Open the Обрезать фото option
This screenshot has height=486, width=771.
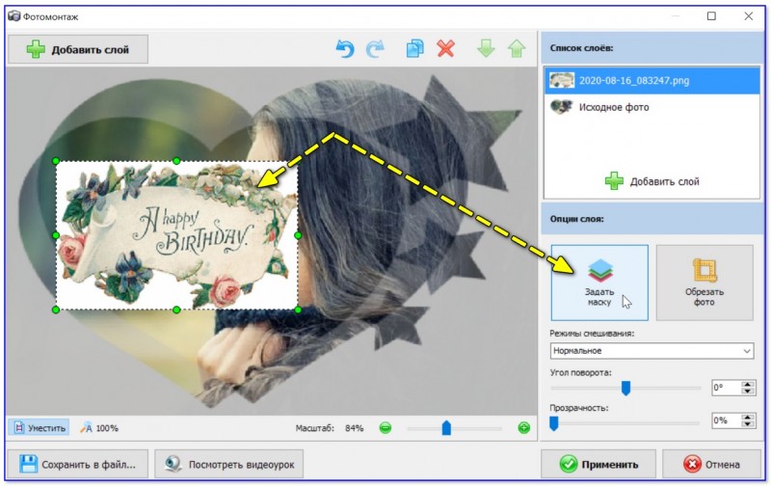705,283
